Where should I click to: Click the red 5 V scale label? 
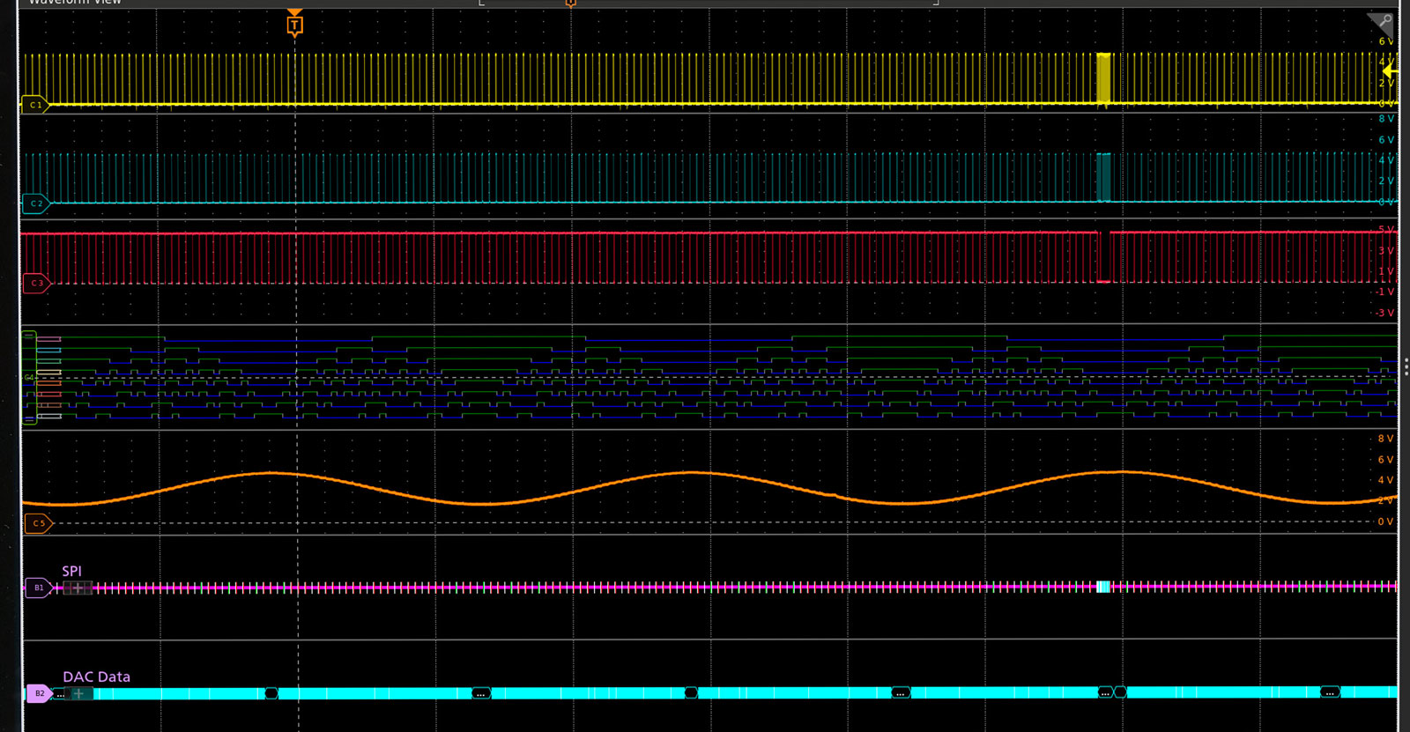click(x=1385, y=230)
